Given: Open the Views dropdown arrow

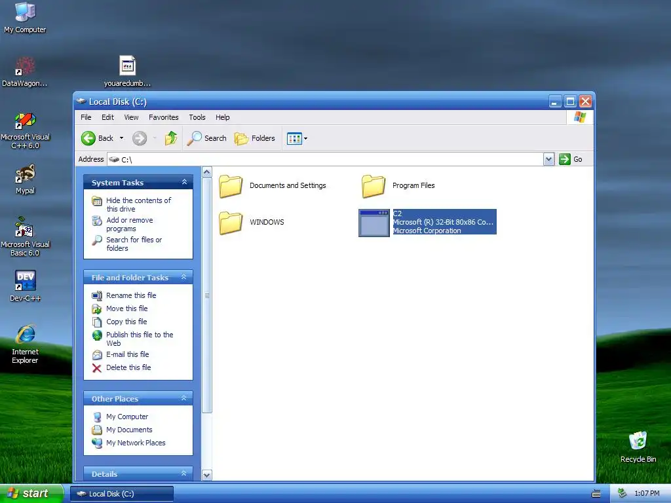Looking at the screenshot, I should pyautogui.click(x=305, y=139).
